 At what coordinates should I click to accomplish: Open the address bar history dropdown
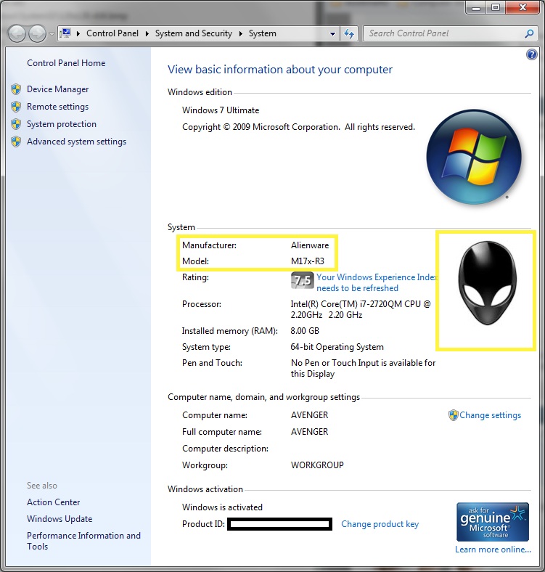[332, 34]
